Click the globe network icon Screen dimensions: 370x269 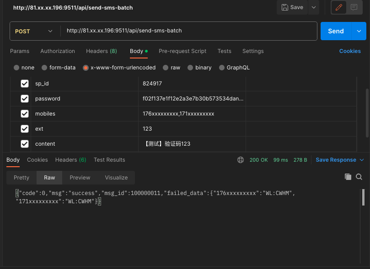point(241,160)
